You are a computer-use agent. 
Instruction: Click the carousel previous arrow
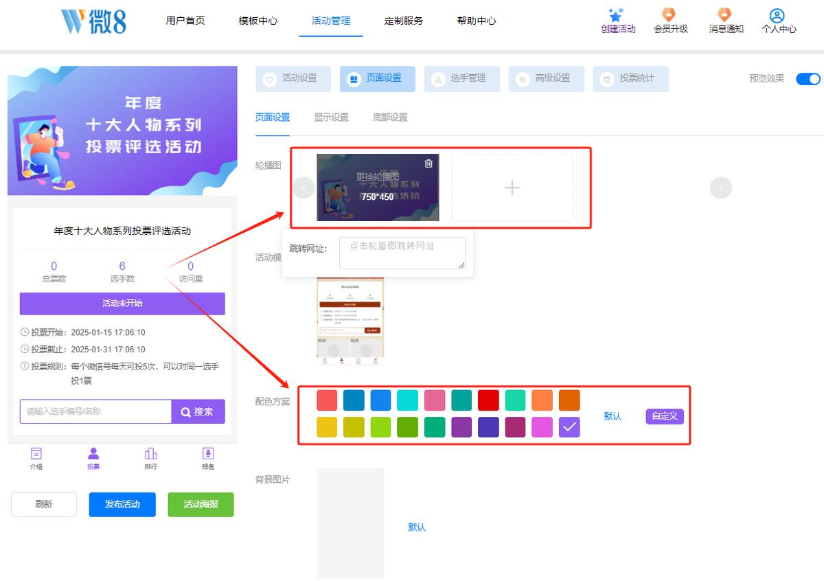tap(304, 187)
